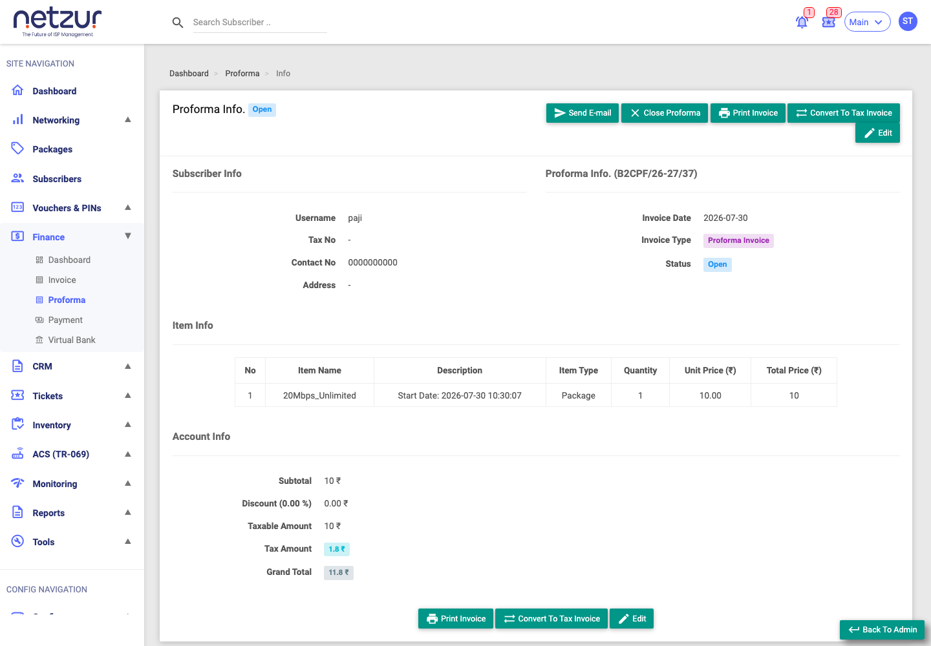Image resolution: width=931 pixels, height=646 pixels.
Task: Click the Networking bar chart icon
Action: [x=17, y=120]
